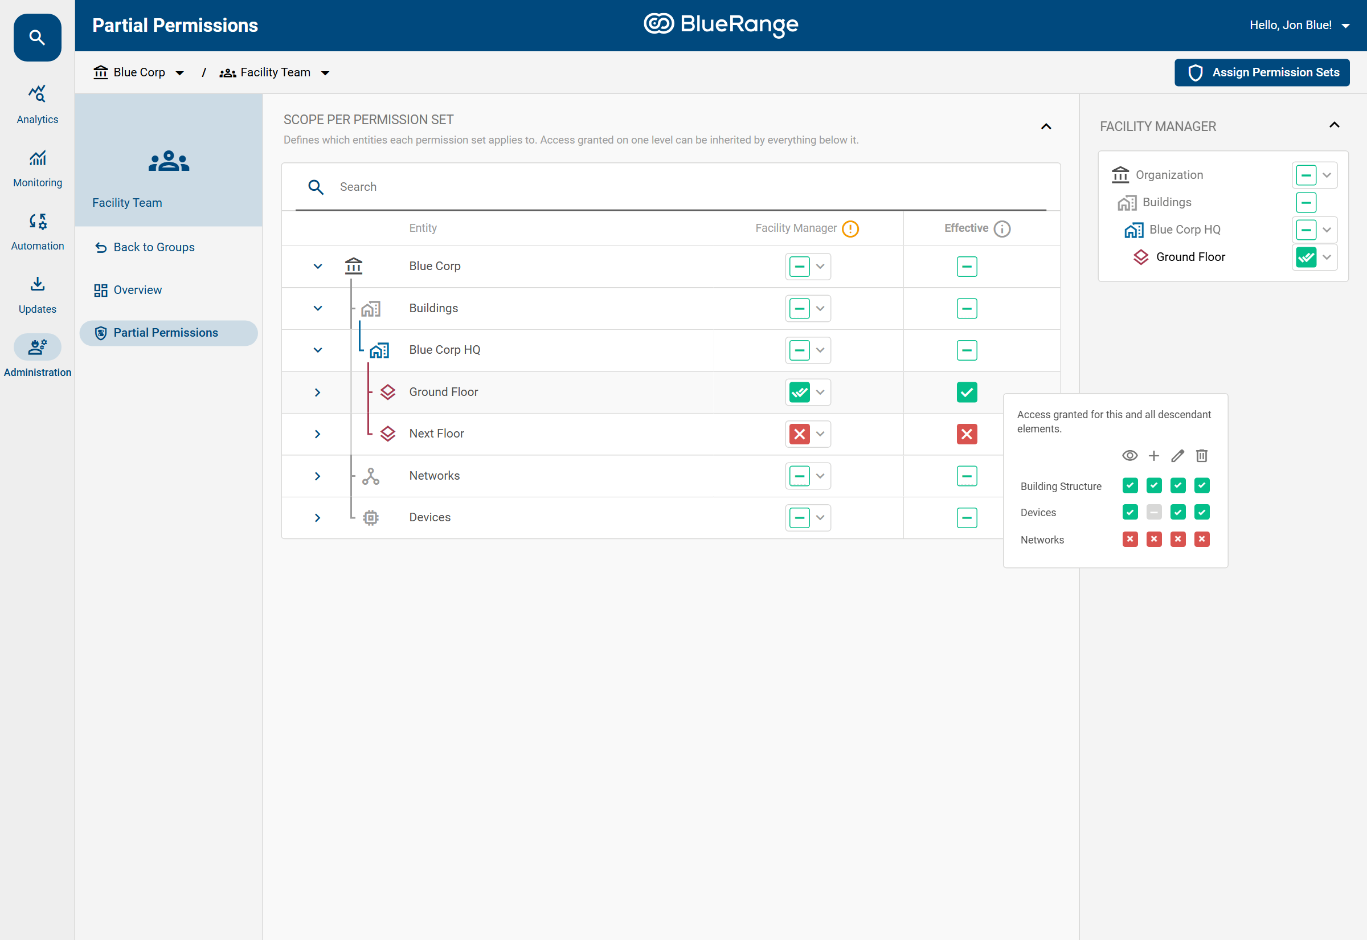The image size is (1367, 940).
Task: Click the Effective status for Blue Corp
Action: (967, 267)
